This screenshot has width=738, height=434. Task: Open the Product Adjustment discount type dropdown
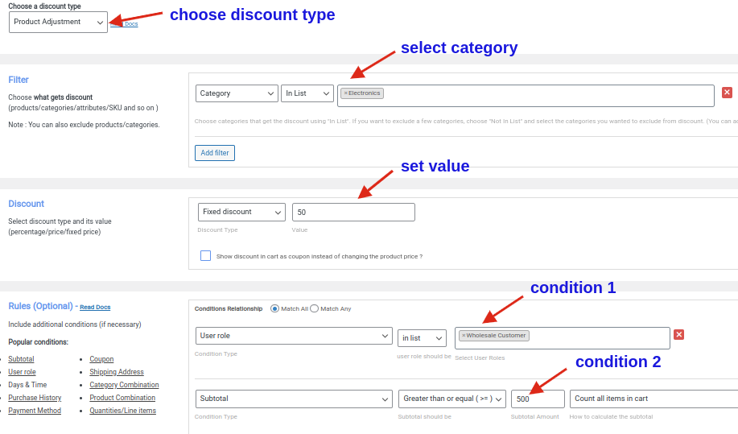click(58, 22)
